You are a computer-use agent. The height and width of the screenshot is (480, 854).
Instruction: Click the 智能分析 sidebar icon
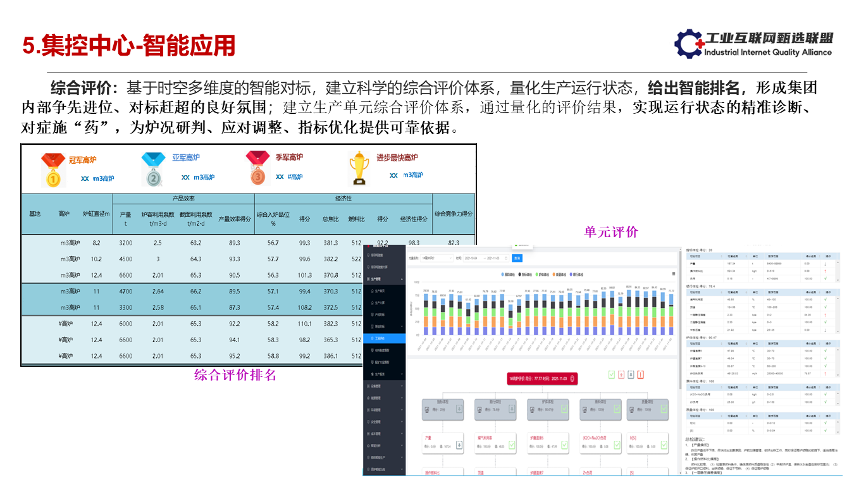368,446
